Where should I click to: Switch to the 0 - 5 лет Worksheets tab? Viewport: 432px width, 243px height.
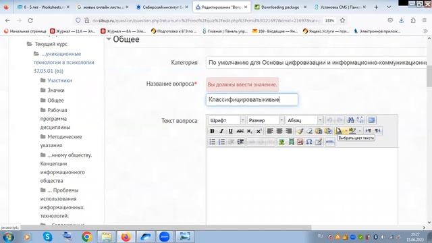(43, 7)
